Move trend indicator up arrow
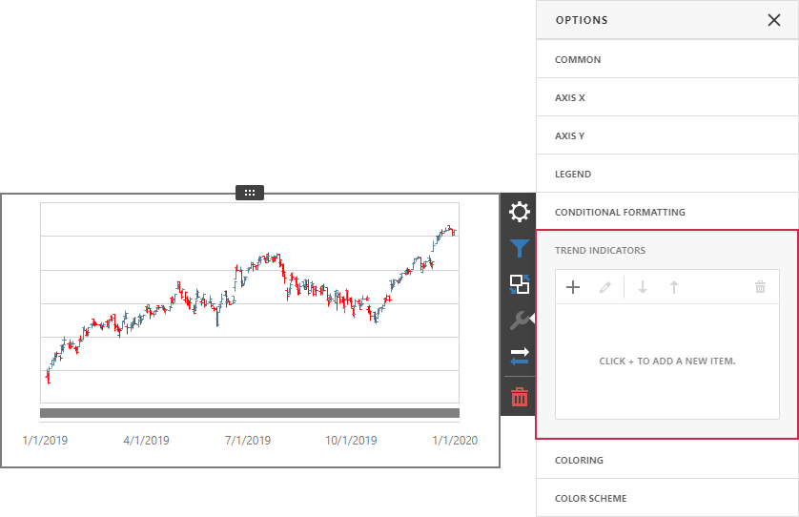This screenshot has height=517, width=799. [x=674, y=287]
